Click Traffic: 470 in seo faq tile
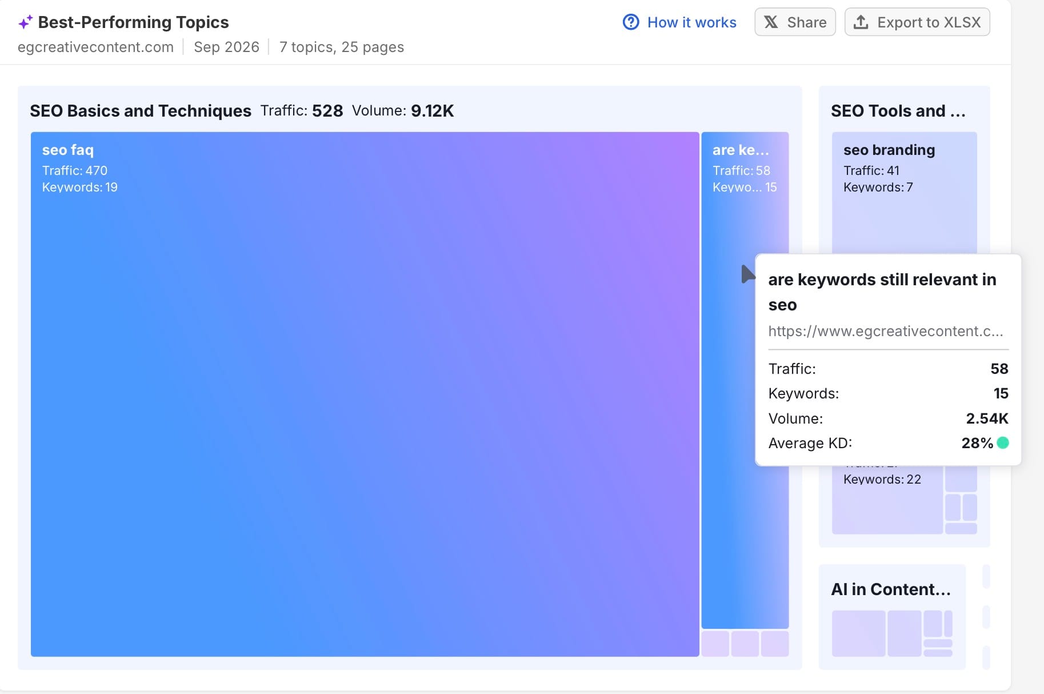Screen dimensions: 1044x694 (75, 170)
